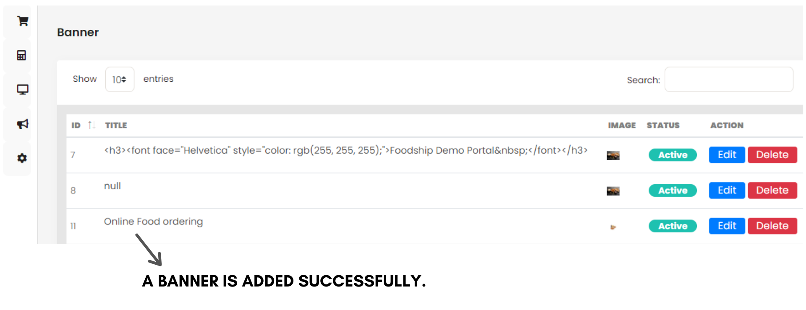The width and height of the screenshot is (806, 310).
Task: Click the TITLE column header
Action: click(116, 125)
